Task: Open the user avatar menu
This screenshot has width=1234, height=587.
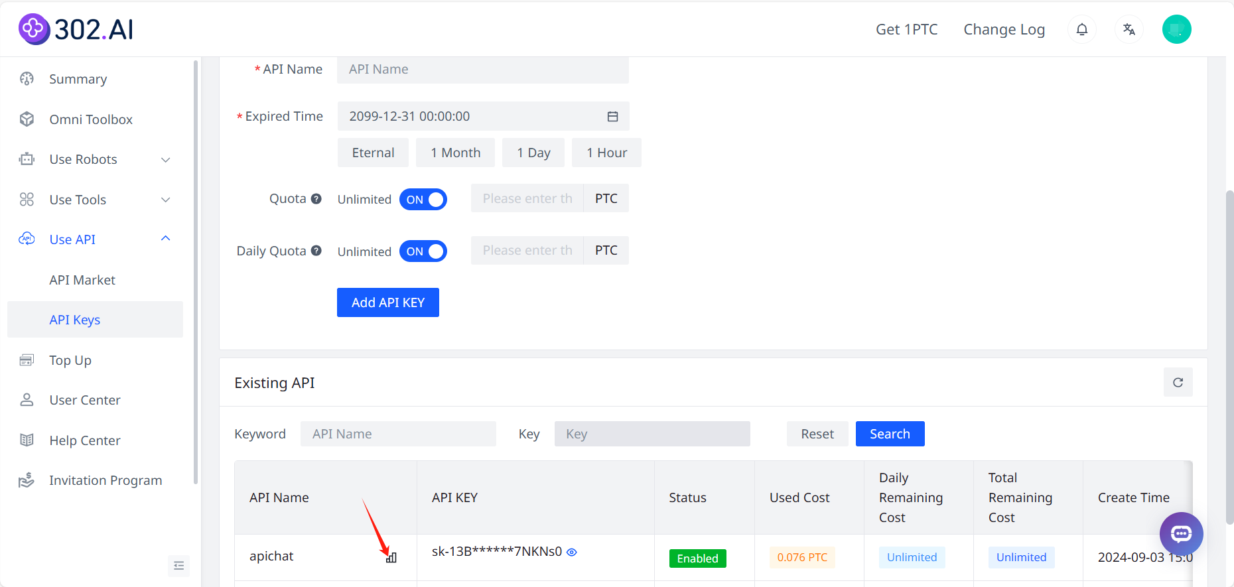Action: [1177, 29]
